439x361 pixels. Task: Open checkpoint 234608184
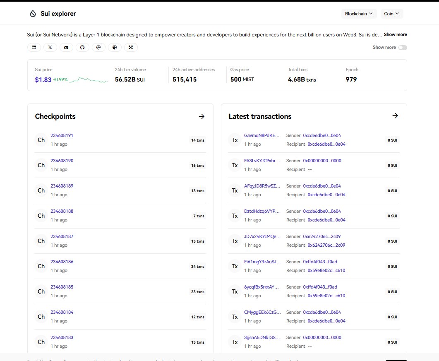pos(62,312)
